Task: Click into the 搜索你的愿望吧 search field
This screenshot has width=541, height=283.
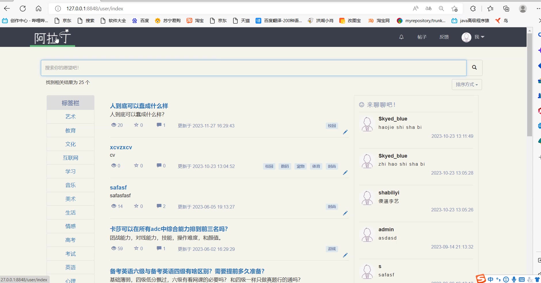Action: (x=254, y=68)
